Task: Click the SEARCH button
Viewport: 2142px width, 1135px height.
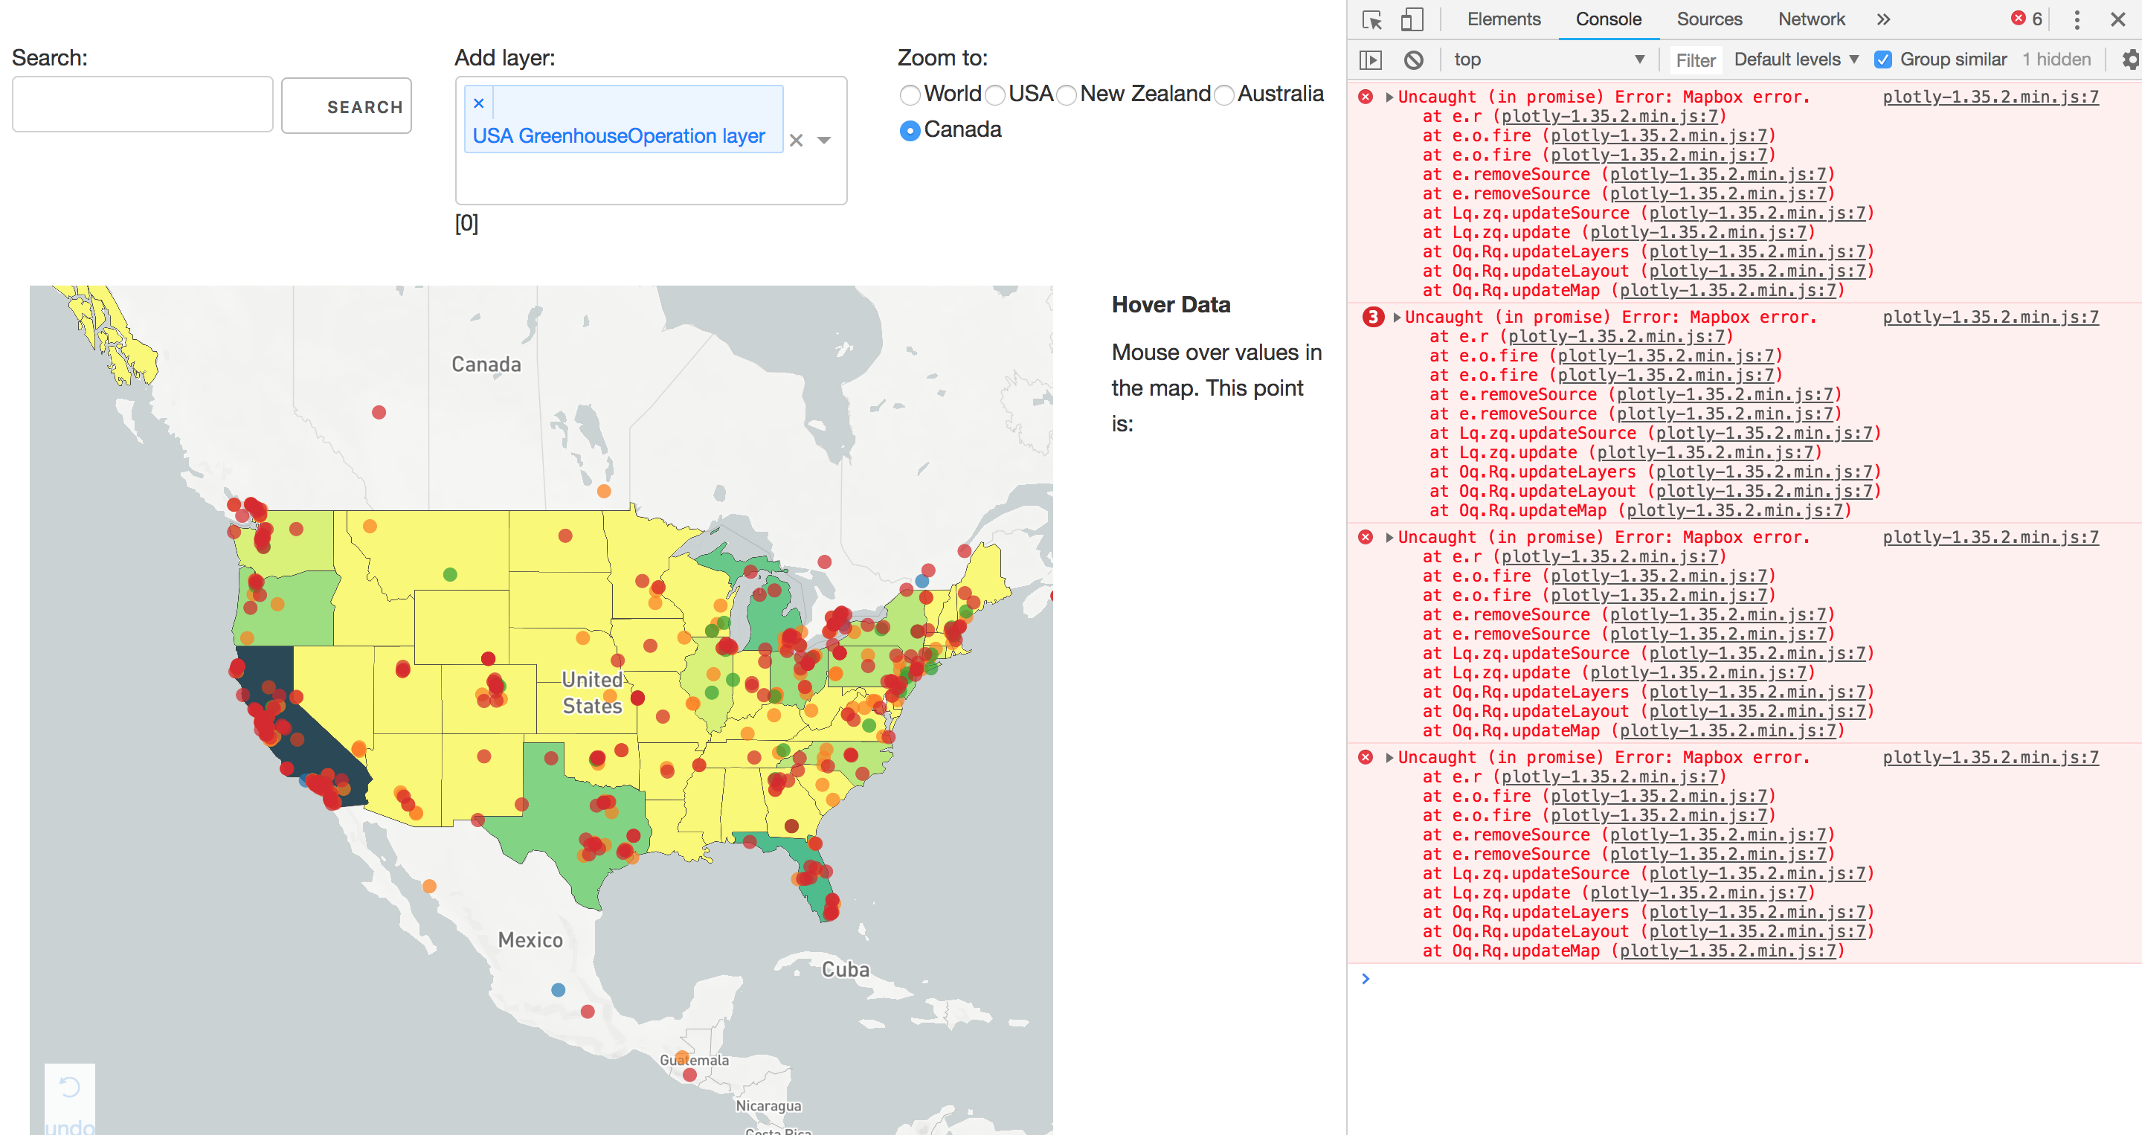Action: click(347, 106)
